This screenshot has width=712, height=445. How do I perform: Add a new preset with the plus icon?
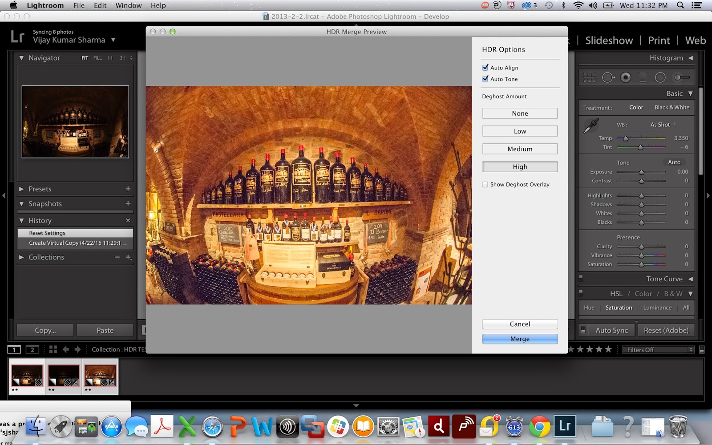(128, 189)
